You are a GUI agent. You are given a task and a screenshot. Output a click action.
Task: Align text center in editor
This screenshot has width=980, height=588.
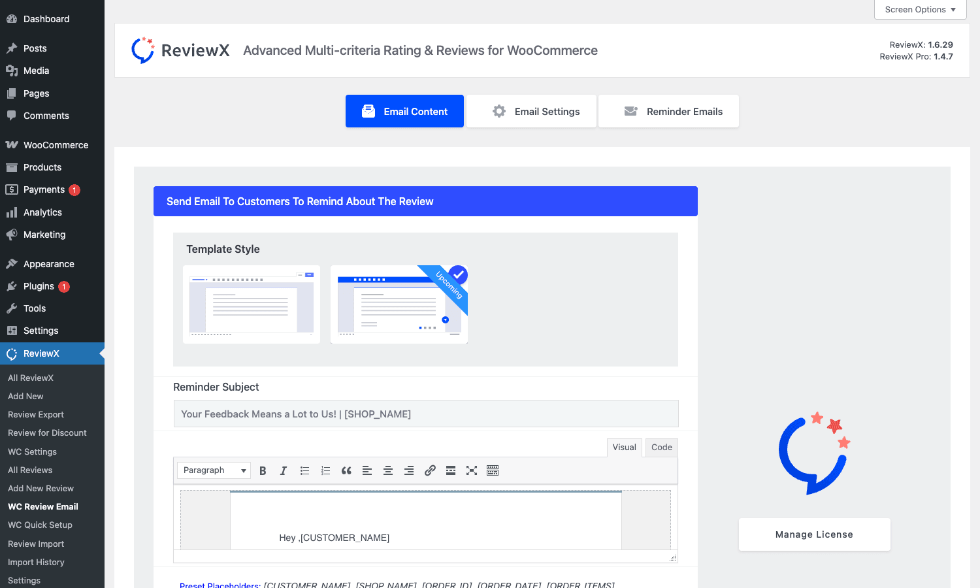pyautogui.click(x=388, y=470)
